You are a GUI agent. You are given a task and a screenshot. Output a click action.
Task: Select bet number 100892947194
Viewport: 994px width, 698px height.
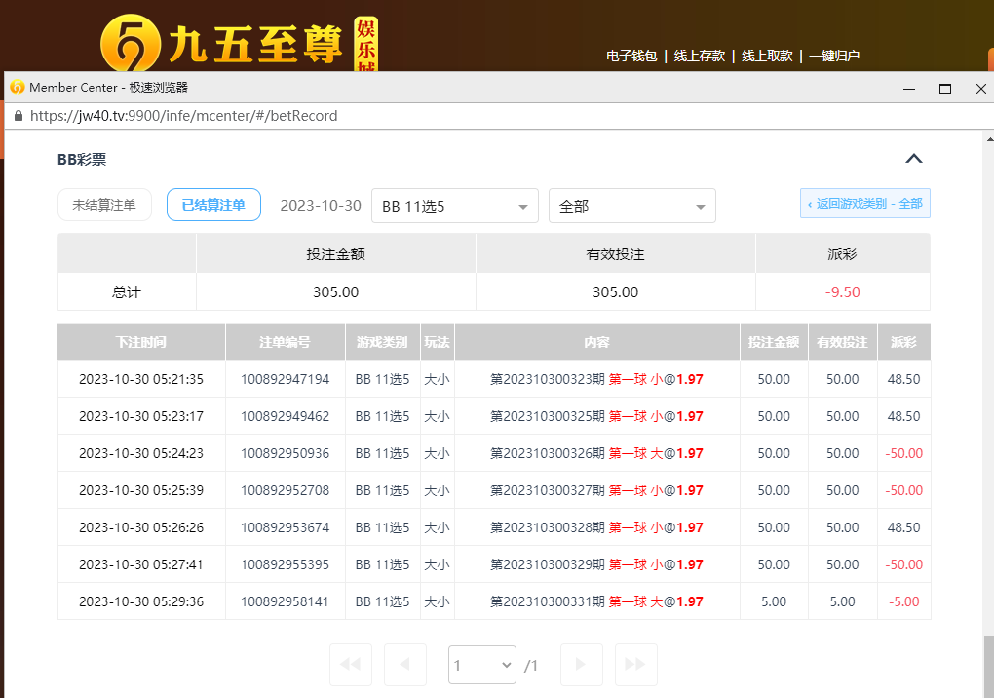(x=286, y=379)
